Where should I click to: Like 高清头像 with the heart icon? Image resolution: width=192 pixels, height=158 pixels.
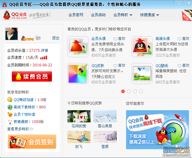coord(179,39)
